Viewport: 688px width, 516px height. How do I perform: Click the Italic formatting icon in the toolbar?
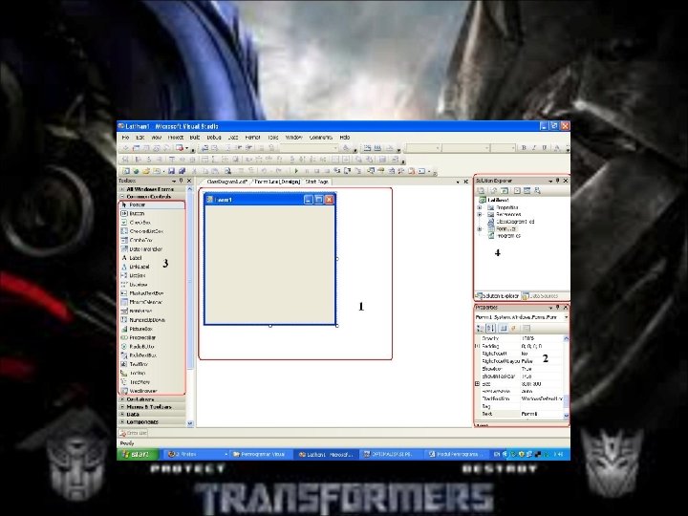(x=534, y=148)
